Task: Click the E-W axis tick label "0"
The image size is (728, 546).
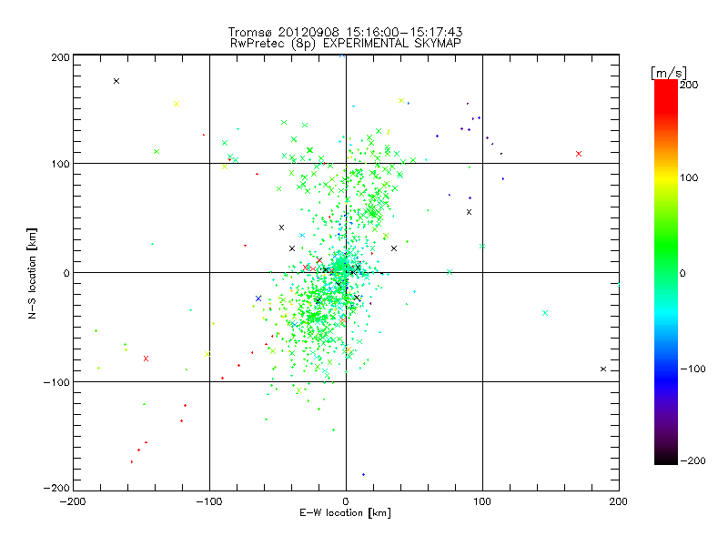Action: 346,501
